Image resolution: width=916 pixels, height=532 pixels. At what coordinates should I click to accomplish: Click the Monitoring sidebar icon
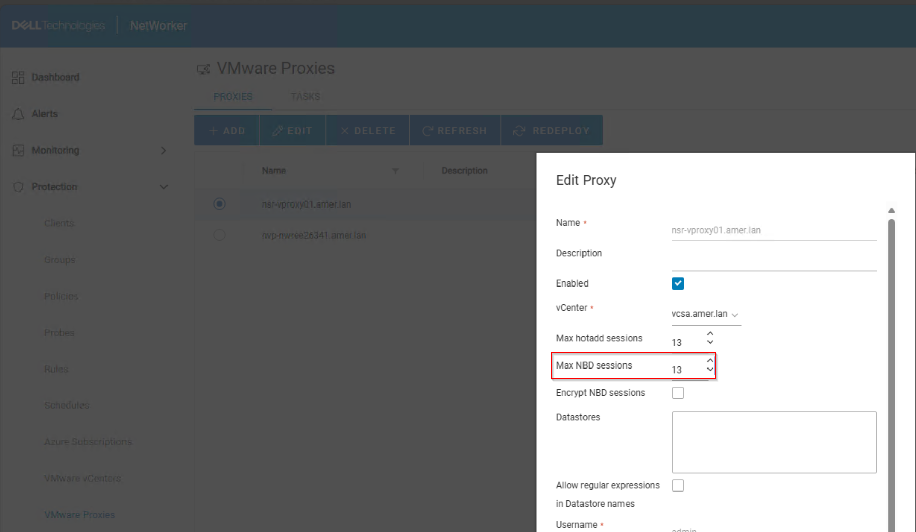click(x=18, y=150)
